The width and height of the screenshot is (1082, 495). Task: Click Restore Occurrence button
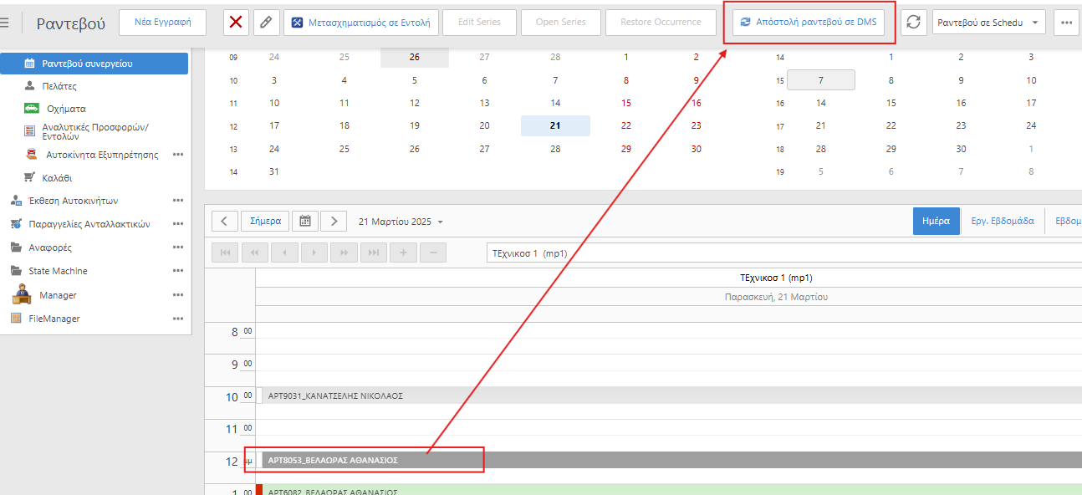[x=661, y=23]
